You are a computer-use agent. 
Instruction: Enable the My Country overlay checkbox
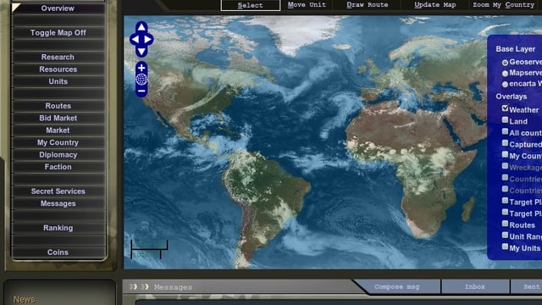505,154
